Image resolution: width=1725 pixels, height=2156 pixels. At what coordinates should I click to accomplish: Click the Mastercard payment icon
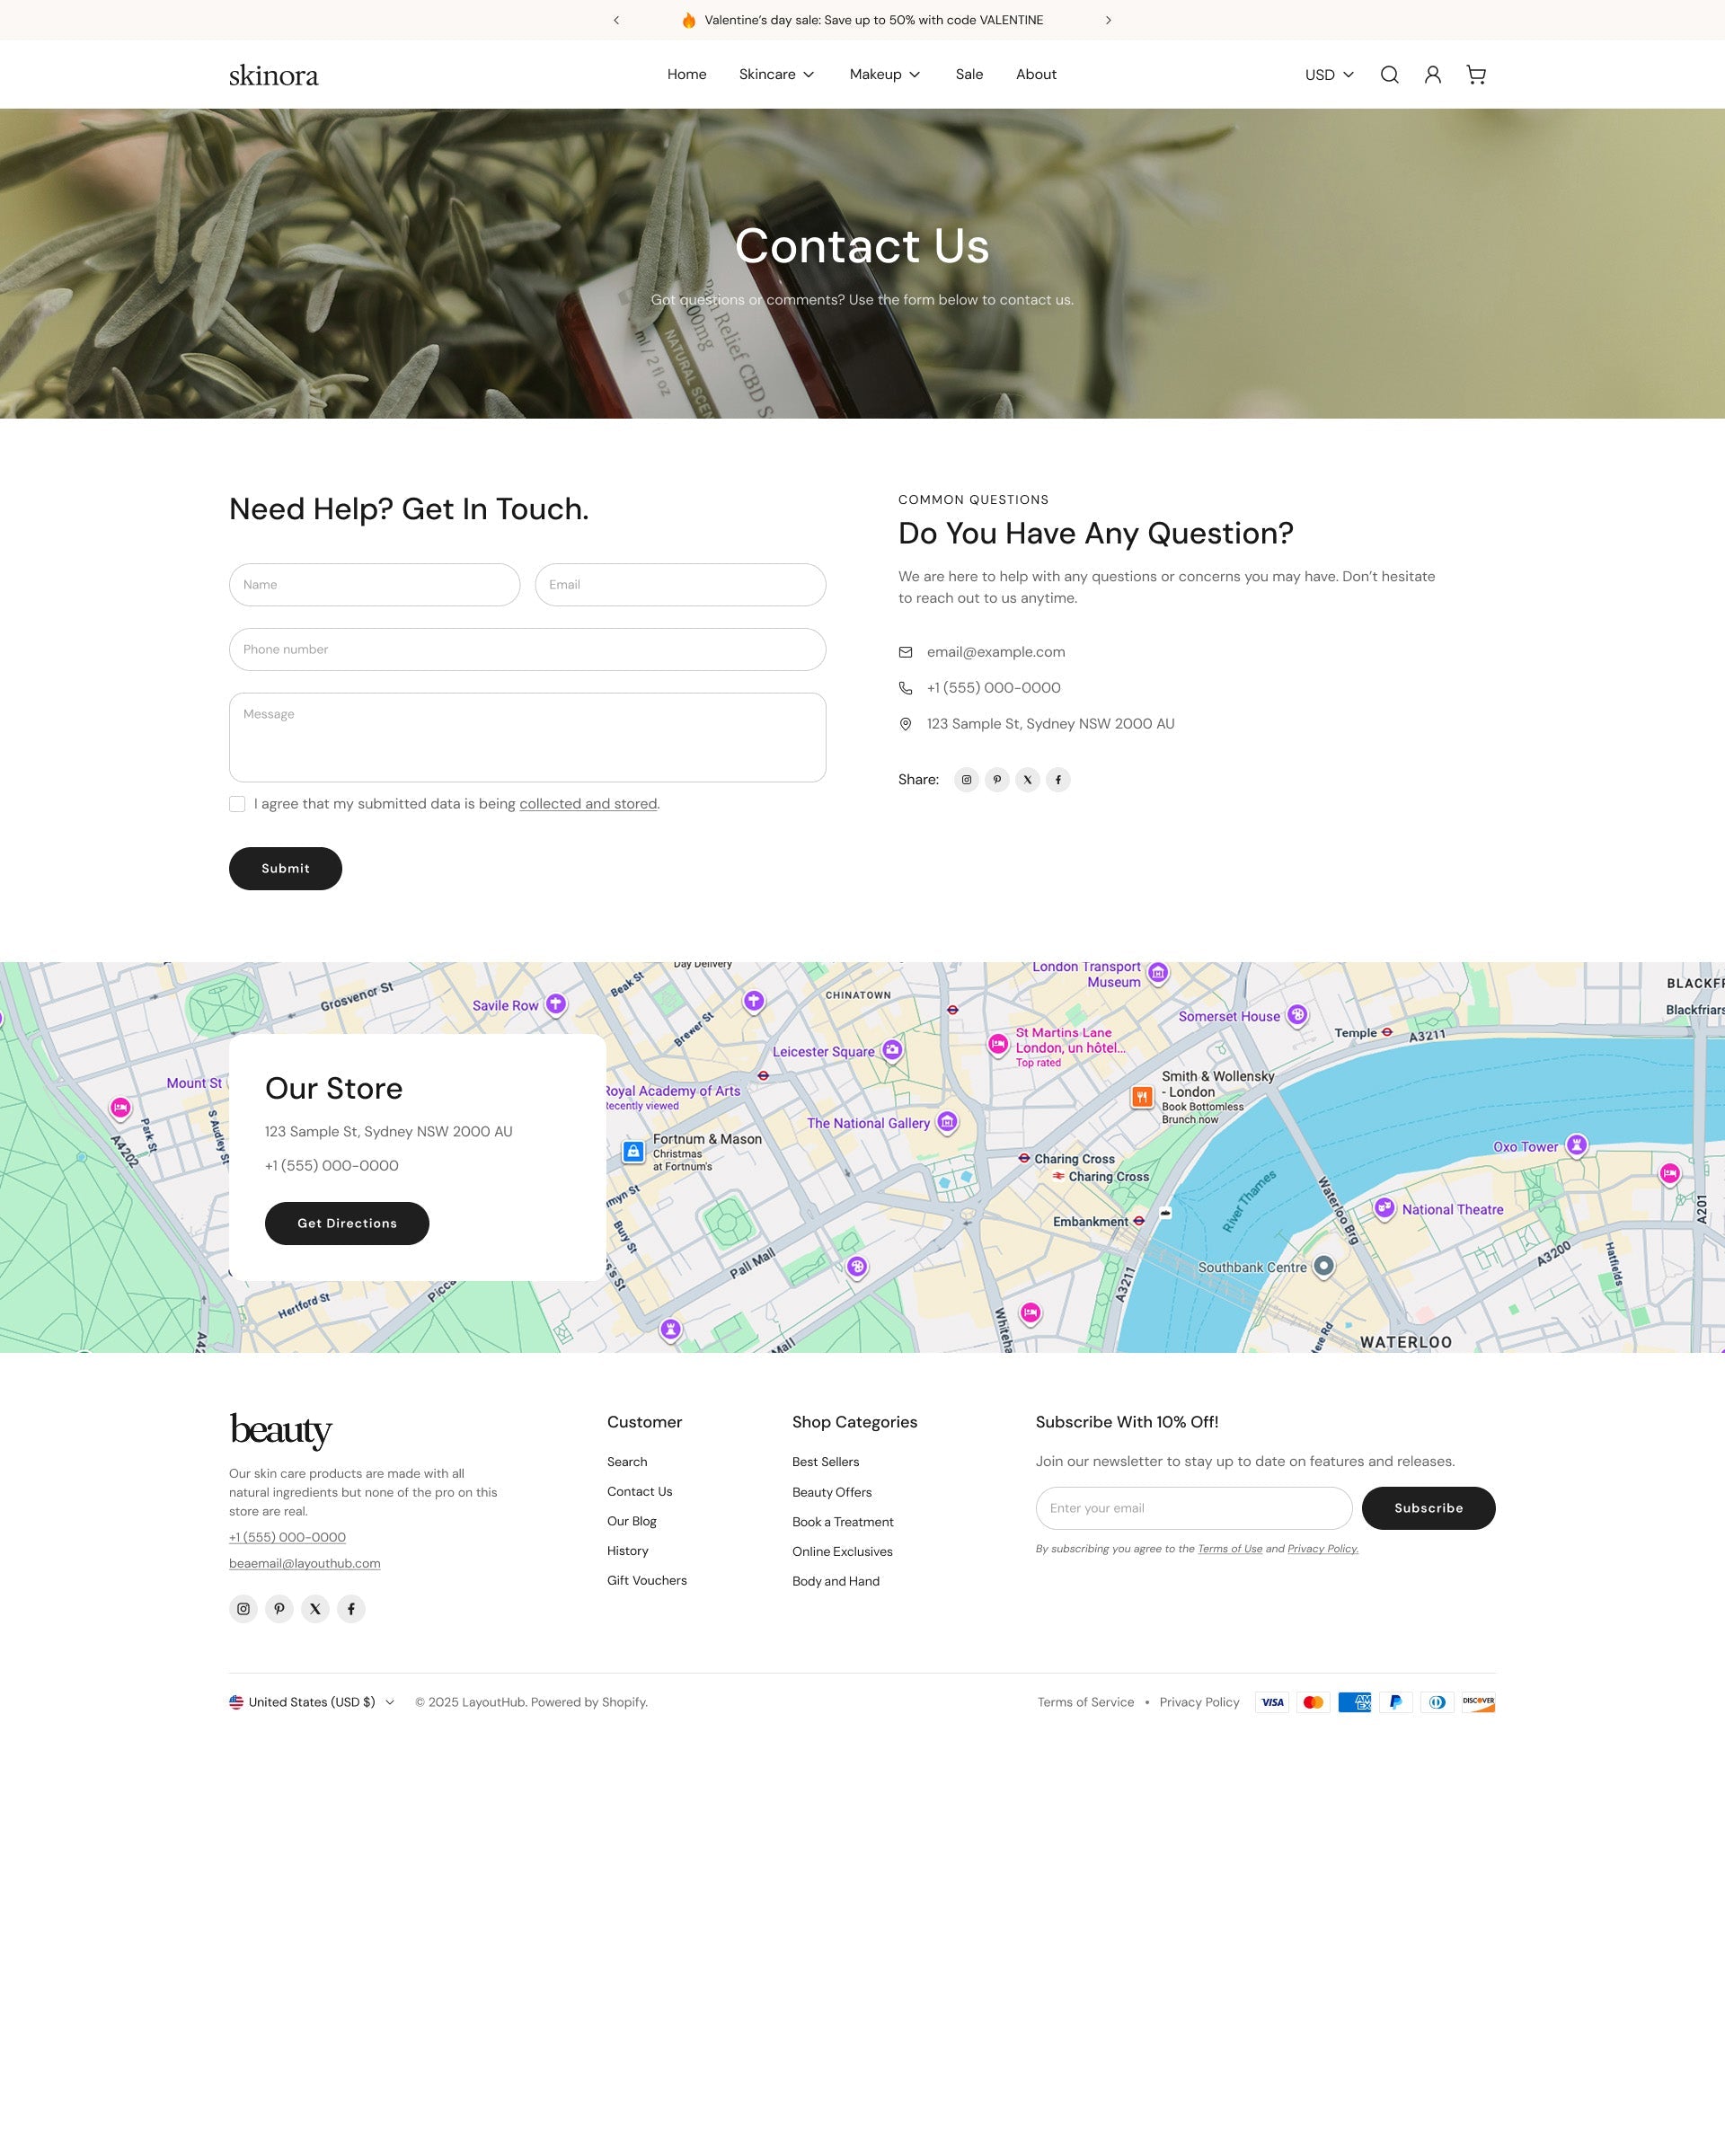click(x=1313, y=1702)
